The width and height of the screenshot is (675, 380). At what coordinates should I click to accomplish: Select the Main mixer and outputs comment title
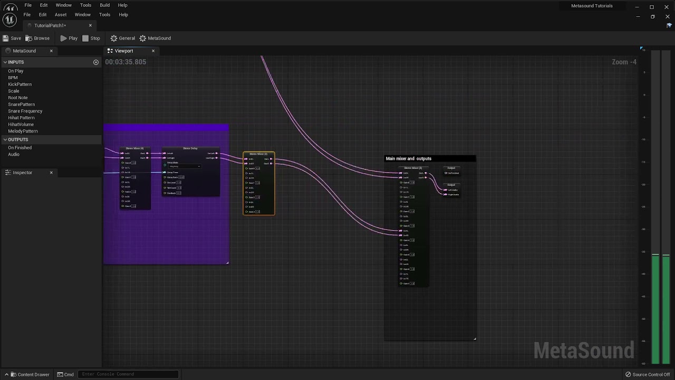click(409, 158)
